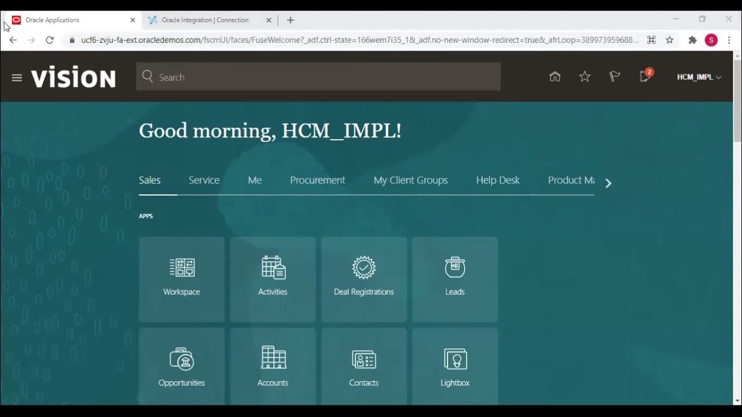Open the Watchlist flag icon
Image resolution: width=742 pixels, height=417 pixels.
coord(615,76)
